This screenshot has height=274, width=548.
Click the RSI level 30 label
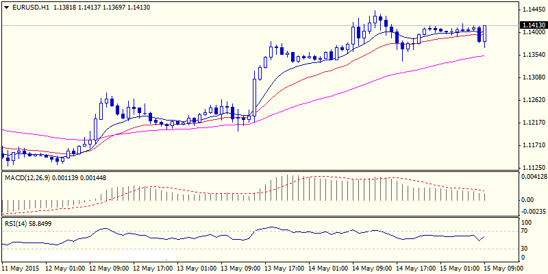525,249
